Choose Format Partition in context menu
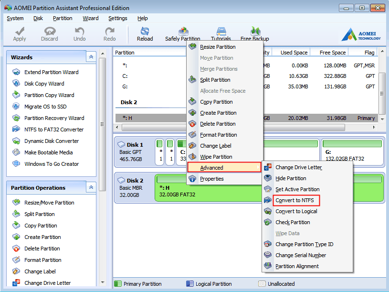 click(225, 135)
